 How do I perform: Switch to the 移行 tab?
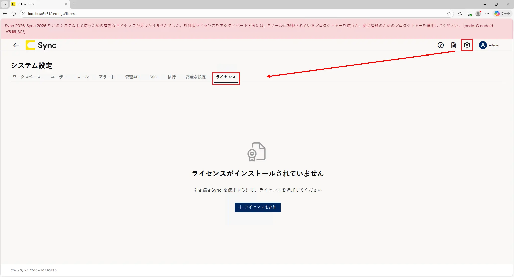[x=172, y=77]
